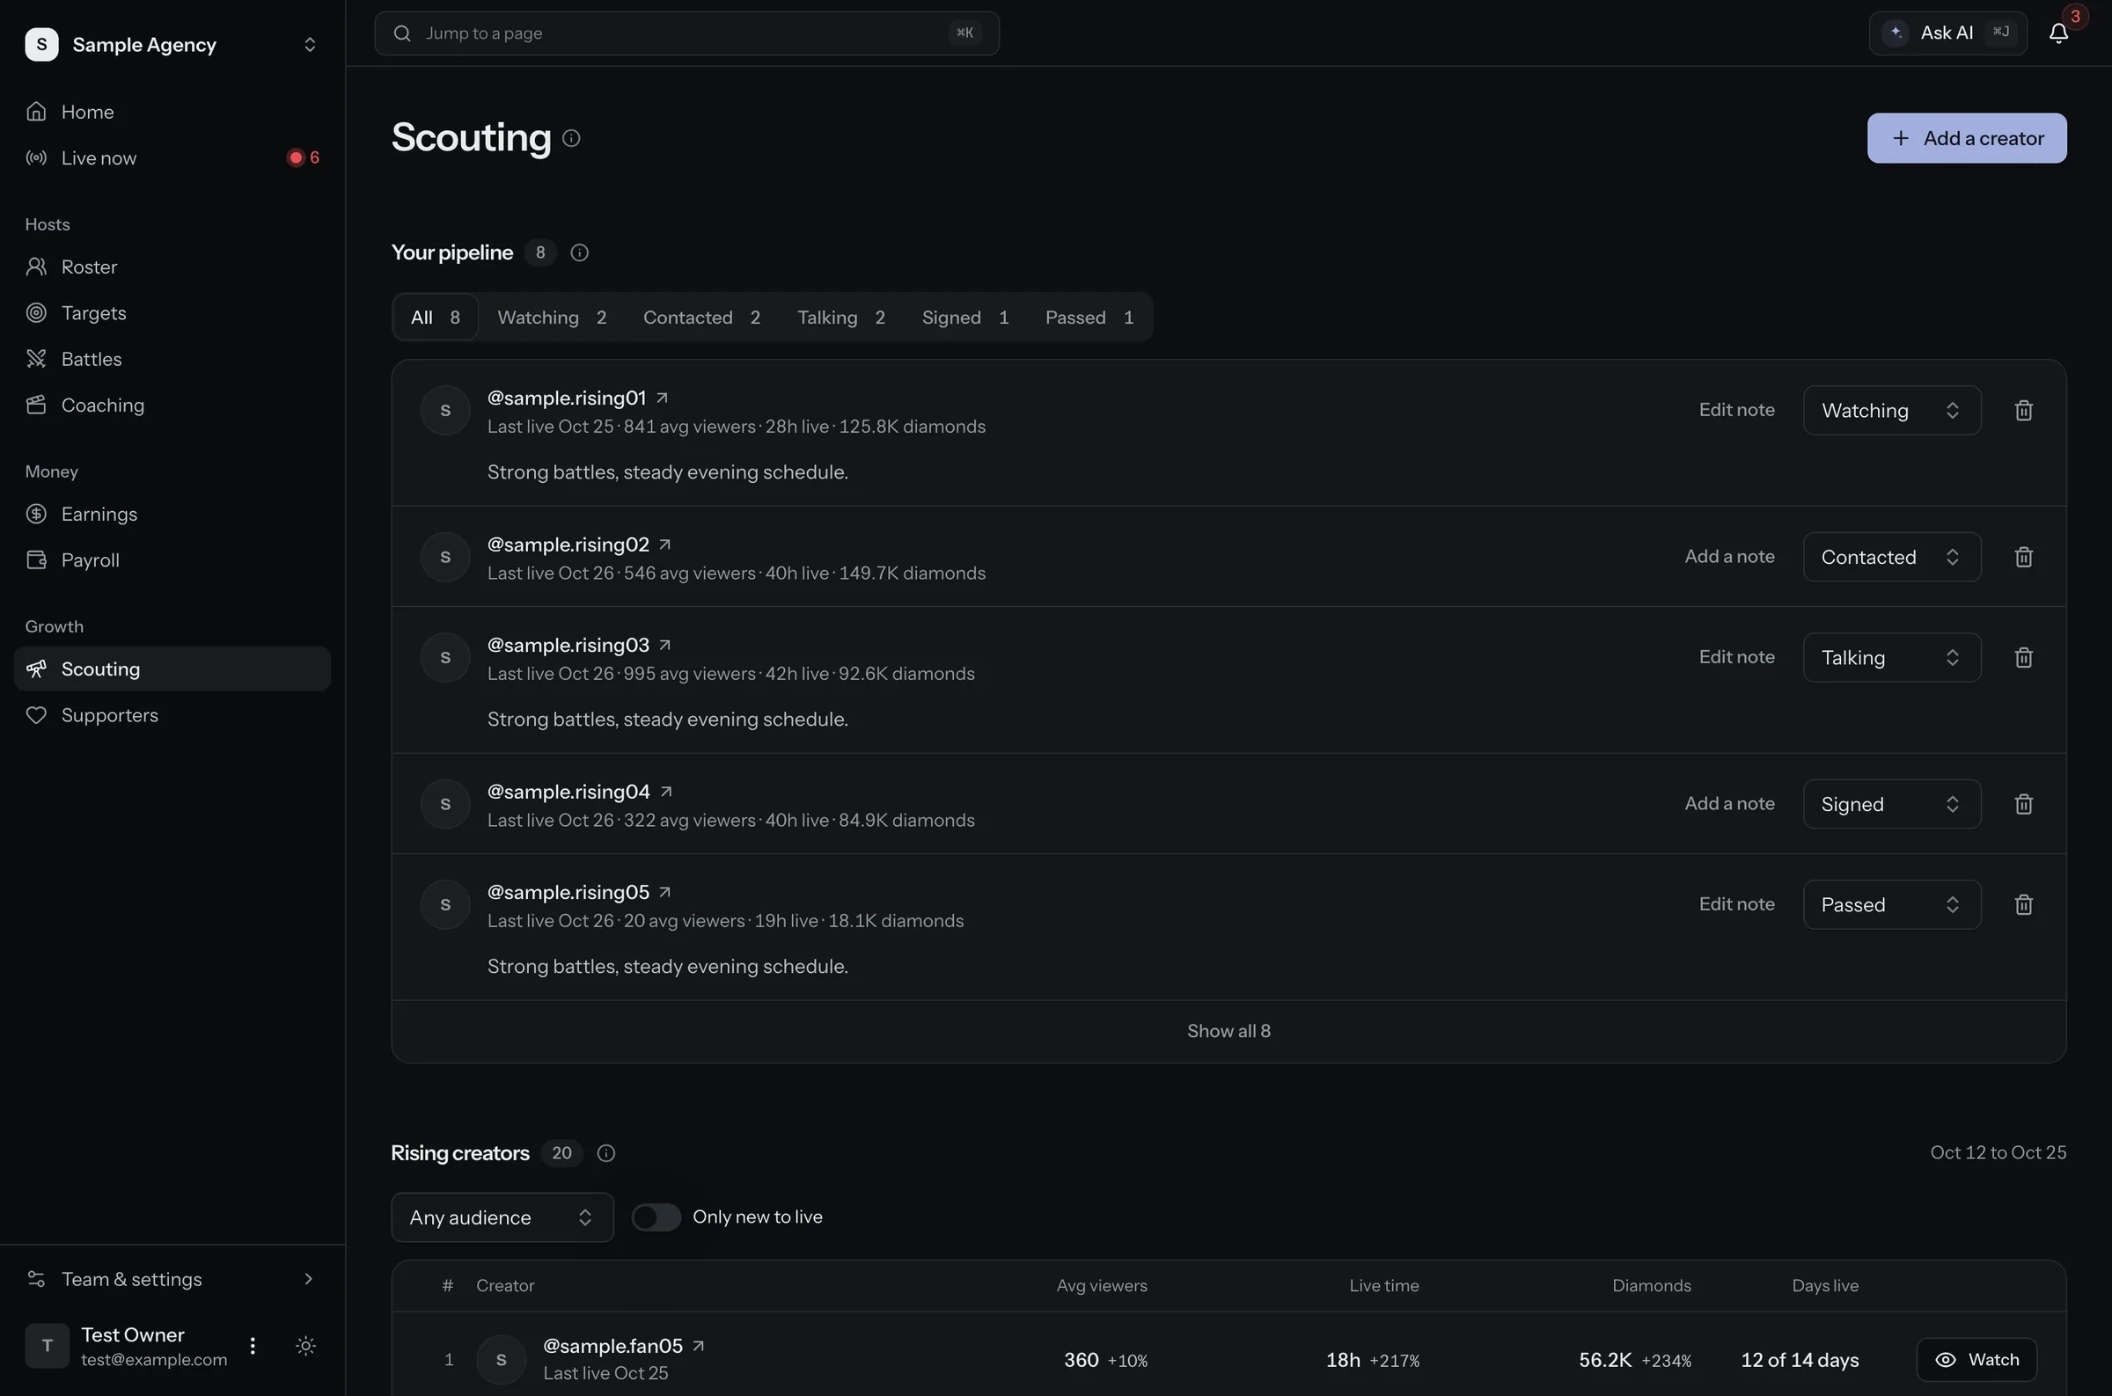Delete @sample.rising02 with trash icon
The height and width of the screenshot is (1396, 2112).
pyautogui.click(x=2024, y=558)
